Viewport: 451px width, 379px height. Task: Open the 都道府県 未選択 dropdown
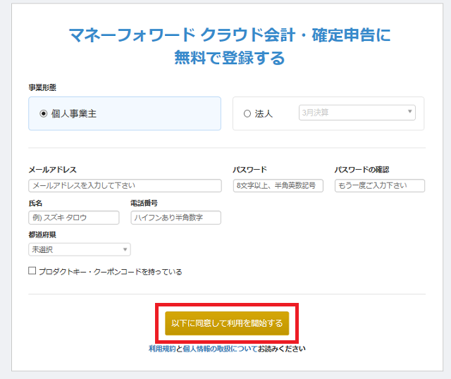point(80,249)
